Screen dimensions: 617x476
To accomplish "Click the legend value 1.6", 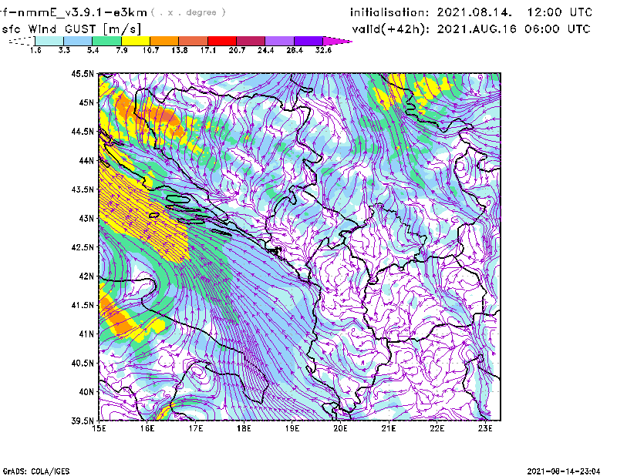I will click(35, 50).
